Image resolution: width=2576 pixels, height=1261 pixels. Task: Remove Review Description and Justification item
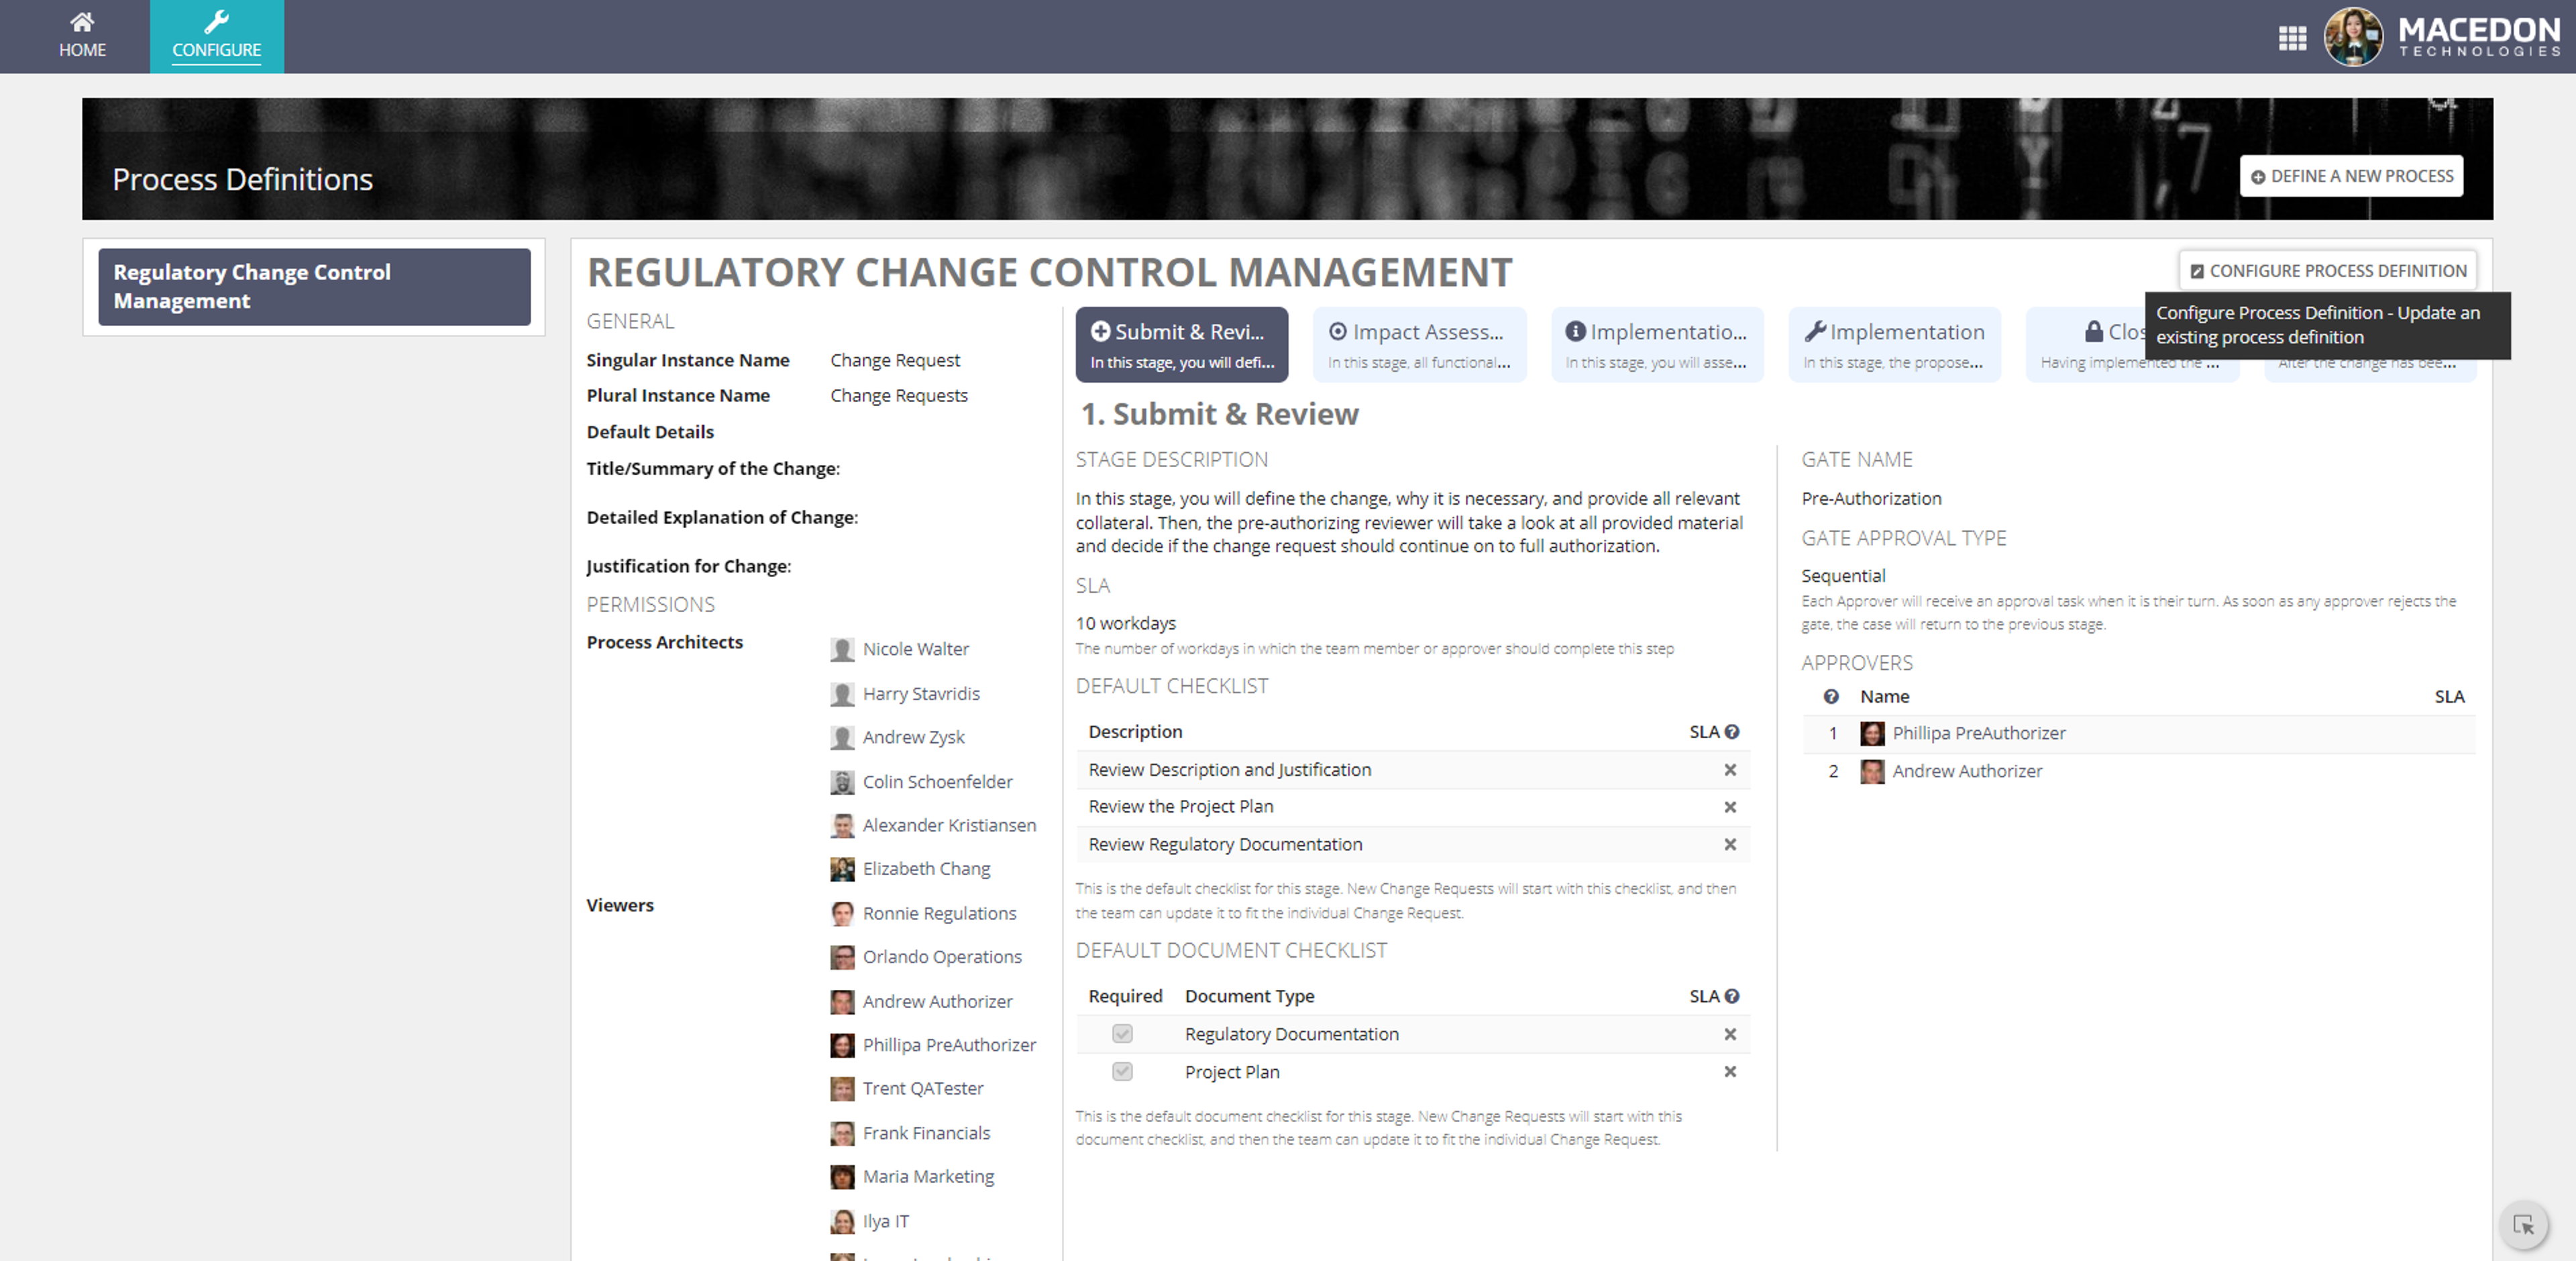click(1730, 770)
